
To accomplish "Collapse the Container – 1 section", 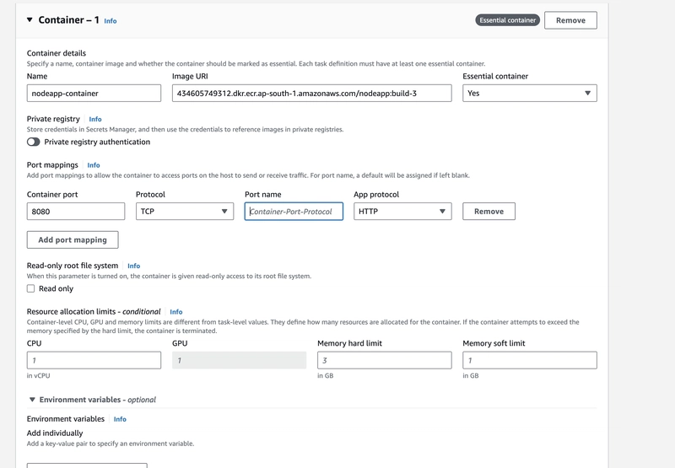I will tap(30, 19).
